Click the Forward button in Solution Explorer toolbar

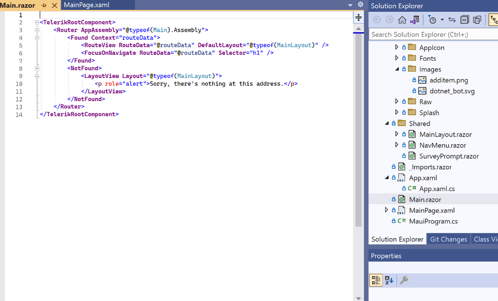389,19
